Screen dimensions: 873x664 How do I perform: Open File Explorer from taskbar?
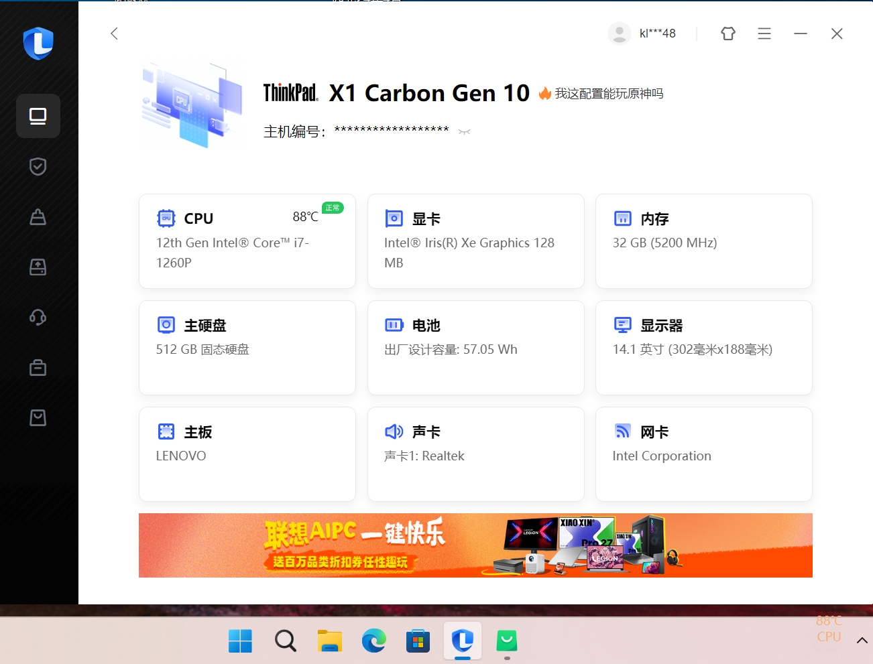click(329, 641)
